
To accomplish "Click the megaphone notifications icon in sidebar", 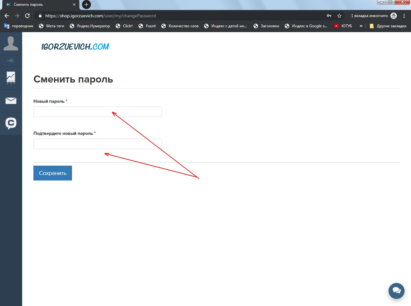I will (11, 60).
